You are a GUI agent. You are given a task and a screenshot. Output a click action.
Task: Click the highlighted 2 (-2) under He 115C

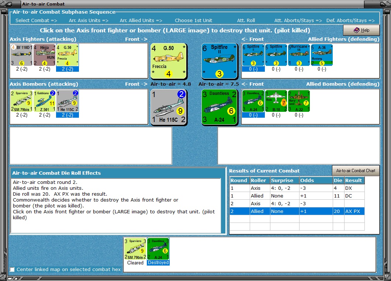[68, 115]
